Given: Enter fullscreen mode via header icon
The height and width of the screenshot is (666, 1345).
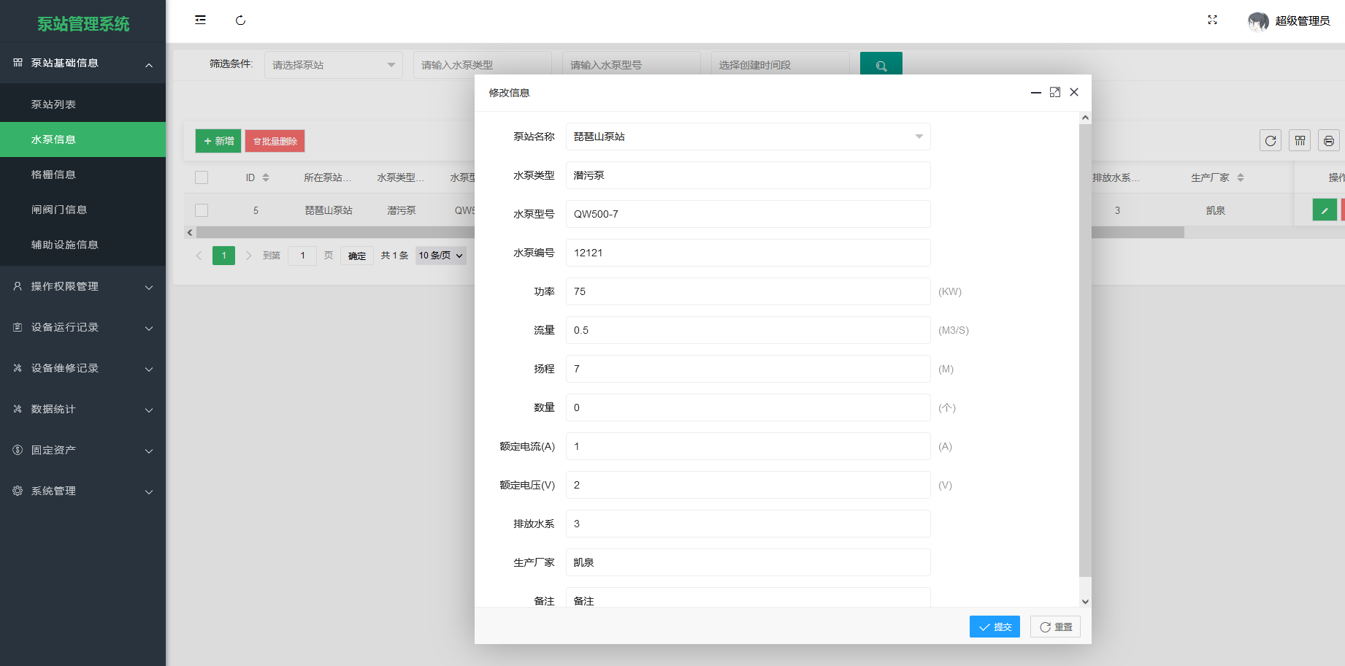Looking at the screenshot, I should click(1212, 20).
